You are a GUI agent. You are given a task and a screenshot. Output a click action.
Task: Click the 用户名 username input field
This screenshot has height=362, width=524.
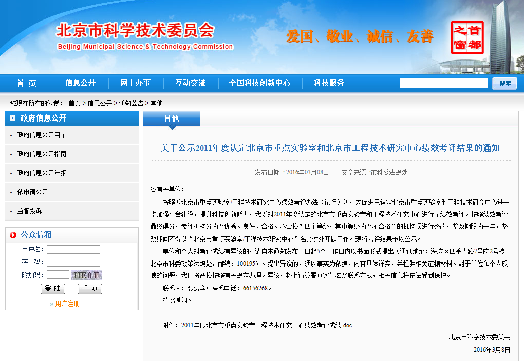point(73,250)
